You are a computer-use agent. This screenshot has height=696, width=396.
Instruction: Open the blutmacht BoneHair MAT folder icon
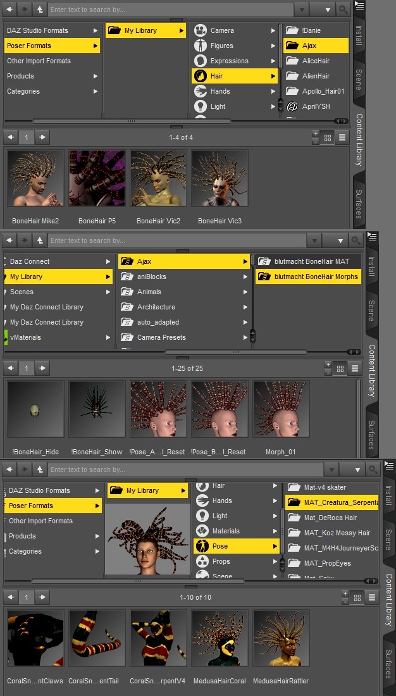(264, 261)
